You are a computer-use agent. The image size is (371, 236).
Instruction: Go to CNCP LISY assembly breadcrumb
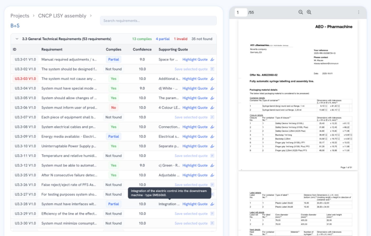(x=62, y=16)
